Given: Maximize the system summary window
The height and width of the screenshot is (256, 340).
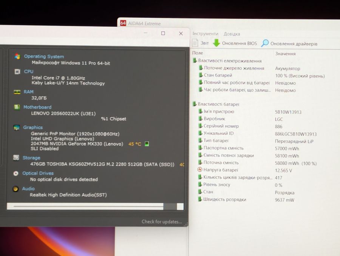Looking at the screenshot, I should (163, 33).
